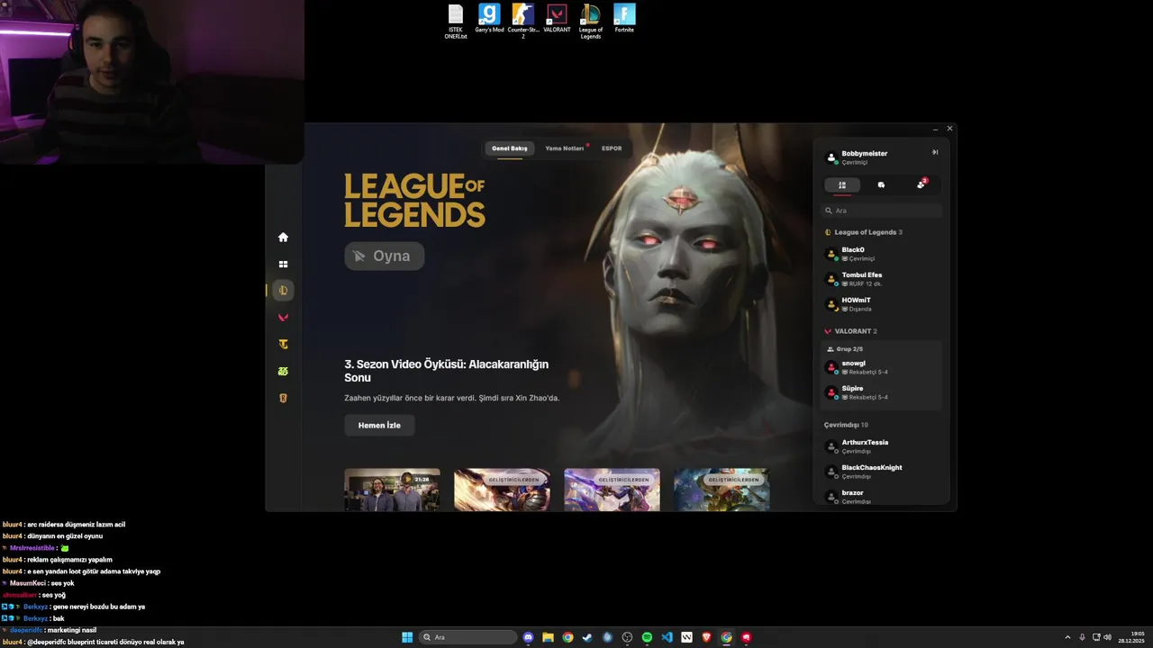The image size is (1153, 648).
Task: Select the Legends of Runeterra sidebar icon
Action: tap(283, 398)
